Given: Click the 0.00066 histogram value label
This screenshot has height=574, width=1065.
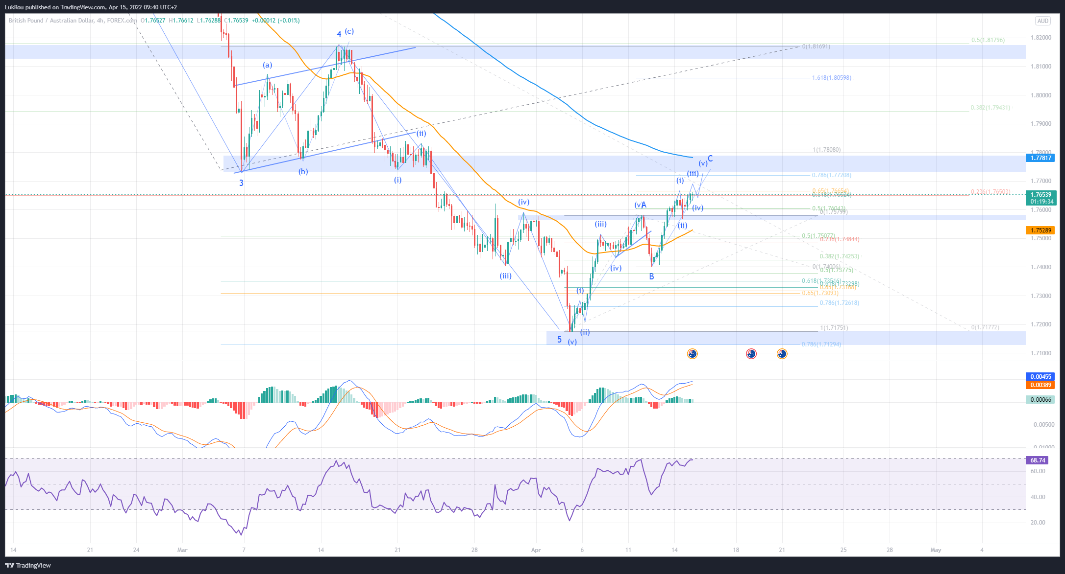Looking at the screenshot, I should coord(1040,400).
